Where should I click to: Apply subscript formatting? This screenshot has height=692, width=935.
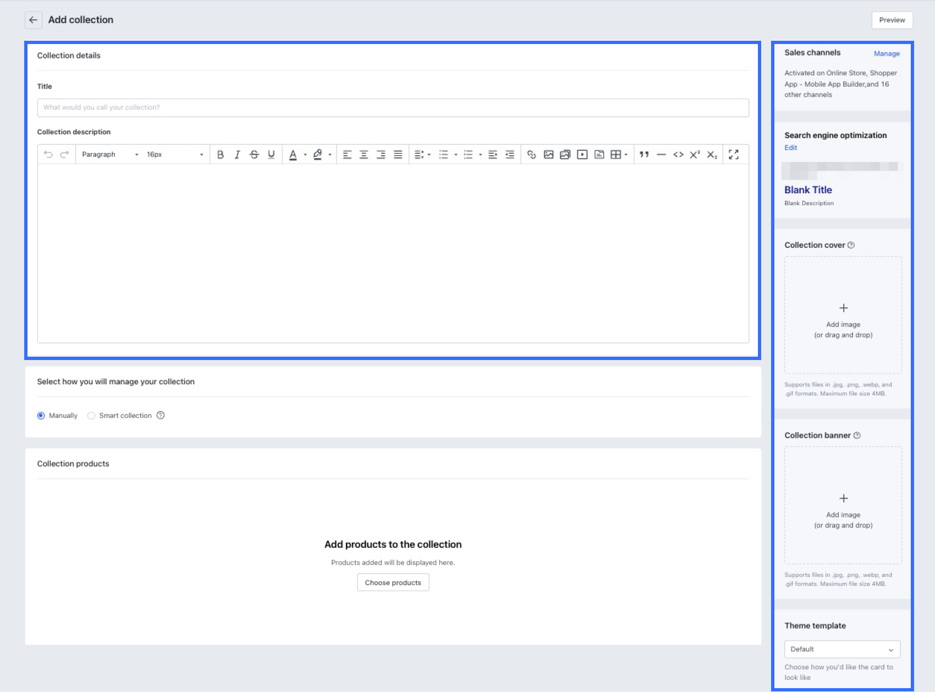point(712,155)
